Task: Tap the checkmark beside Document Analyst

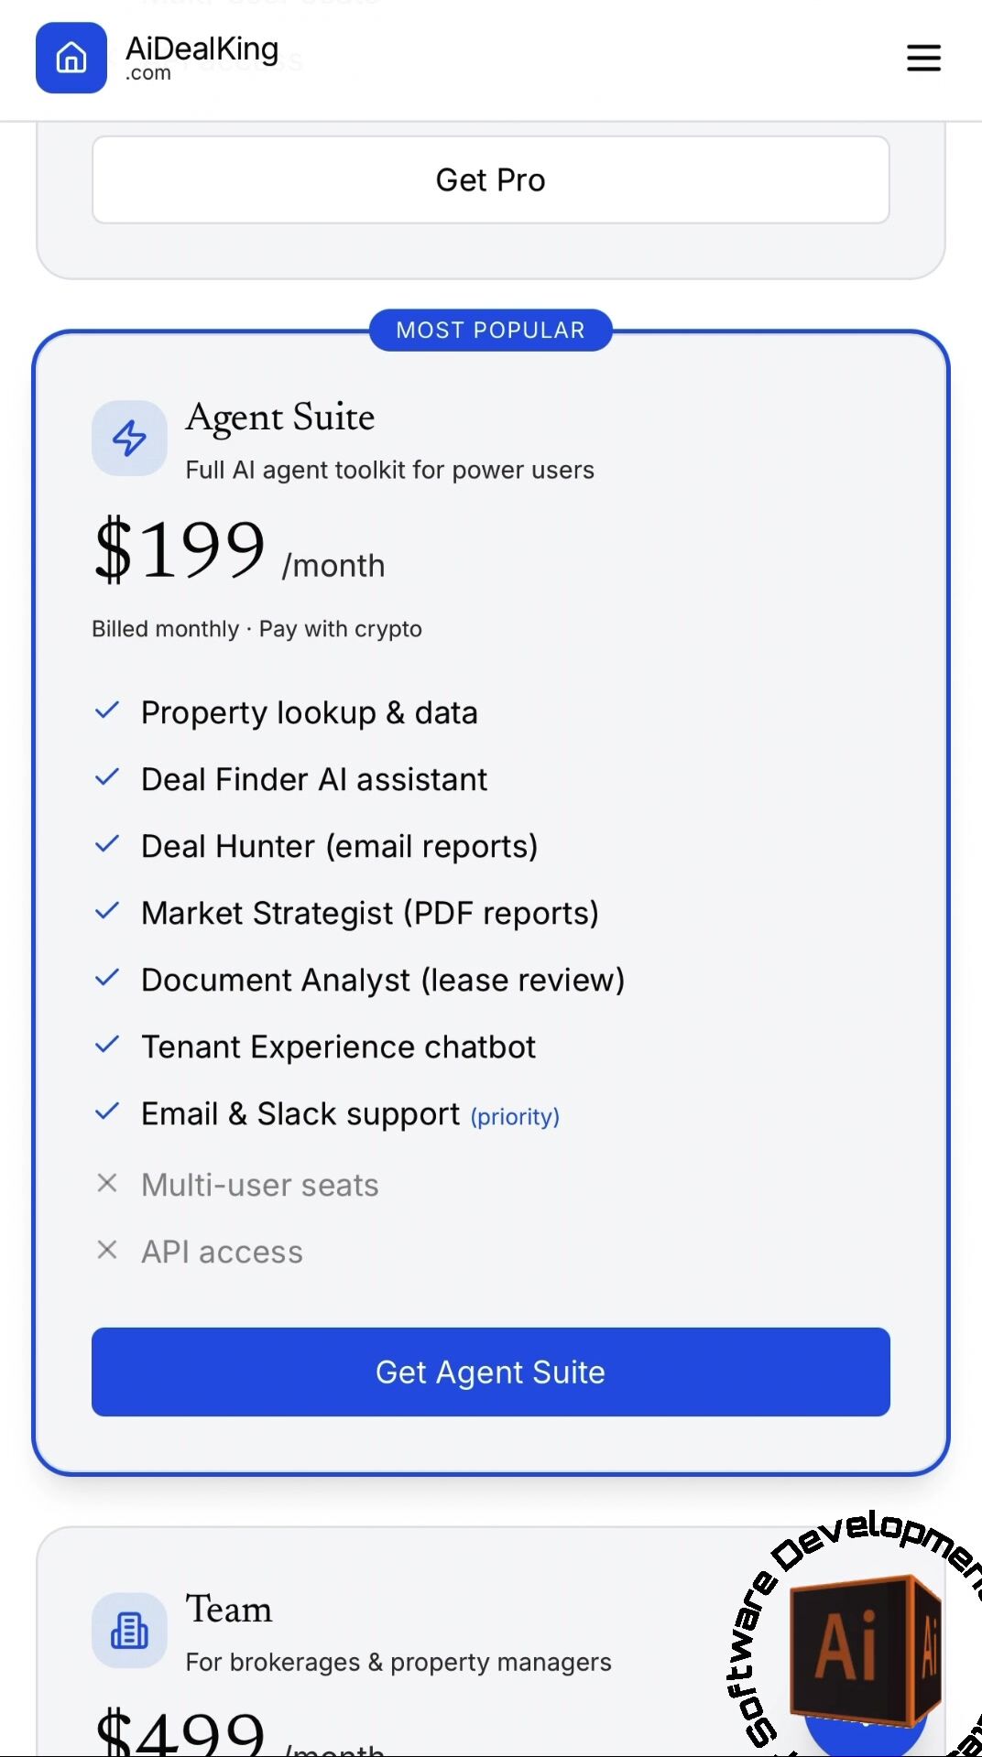Action: click(107, 978)
